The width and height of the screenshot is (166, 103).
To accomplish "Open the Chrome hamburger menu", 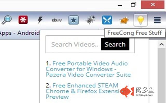I will [157, 20].
